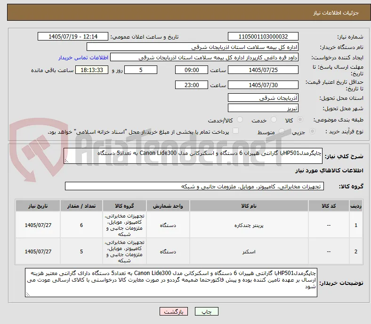The width and height of the screenshot is (371, 324).
Task: Click the deadline time field 09:00
Action: 192,70
